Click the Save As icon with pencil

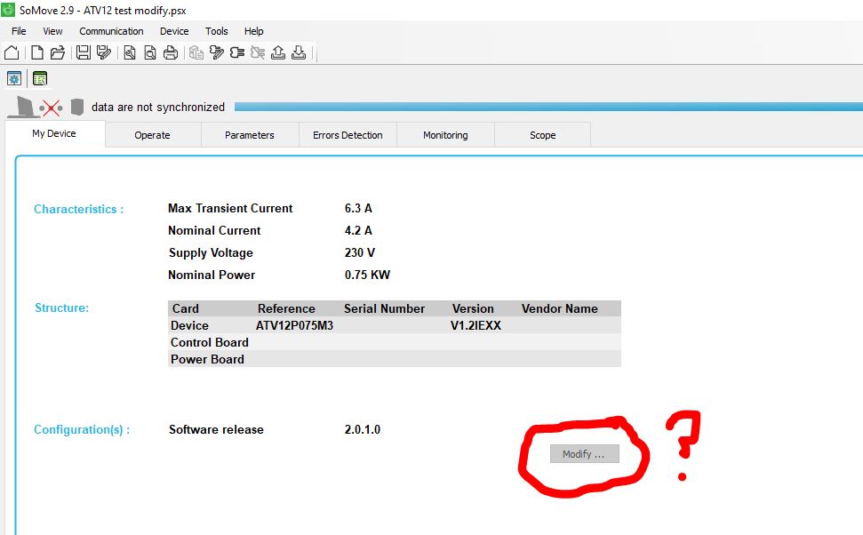tap(104, 52)
